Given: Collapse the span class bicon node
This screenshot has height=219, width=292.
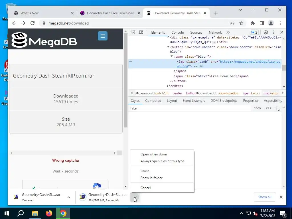Looking at the screenshot, I should tap(172, 56).
